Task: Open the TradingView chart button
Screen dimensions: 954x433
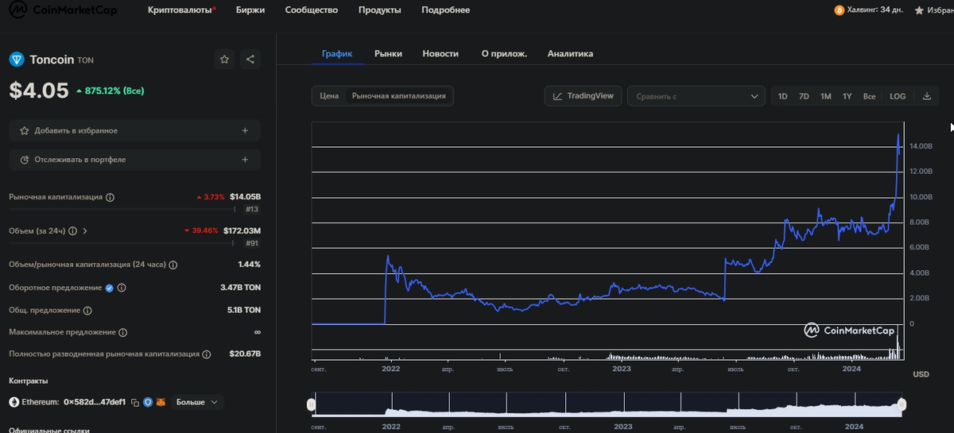Action: (x=583, y=96)
